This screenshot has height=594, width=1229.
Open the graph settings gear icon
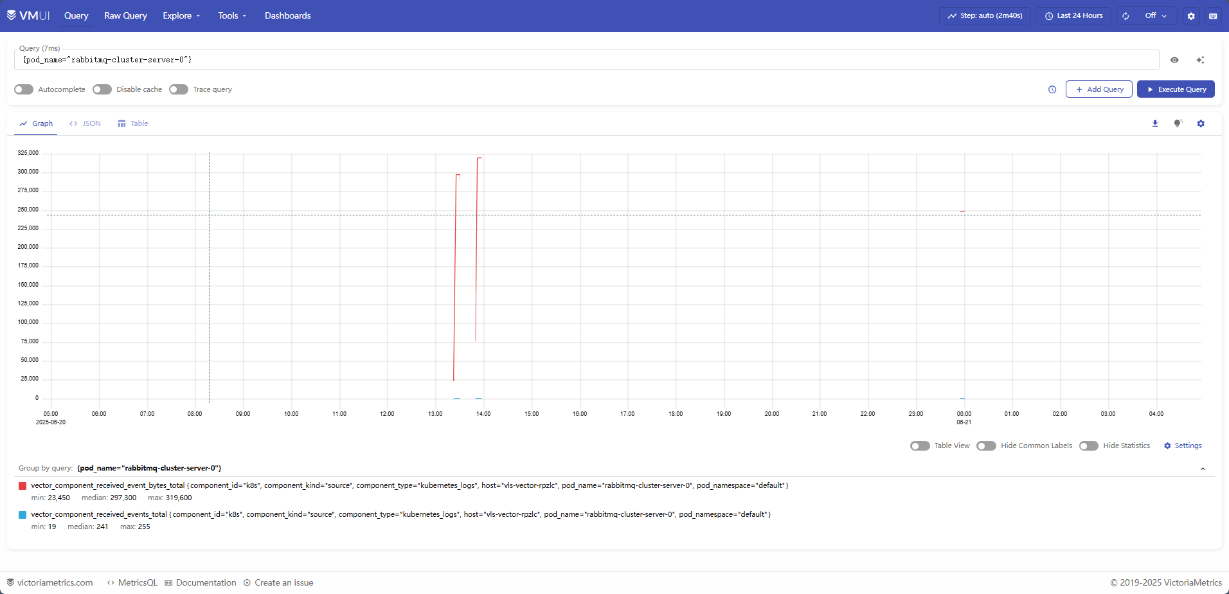pos(1200,123)
